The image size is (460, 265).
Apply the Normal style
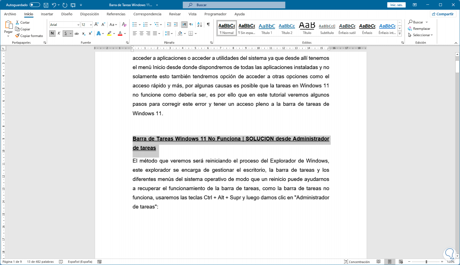(x=227, y=28)
